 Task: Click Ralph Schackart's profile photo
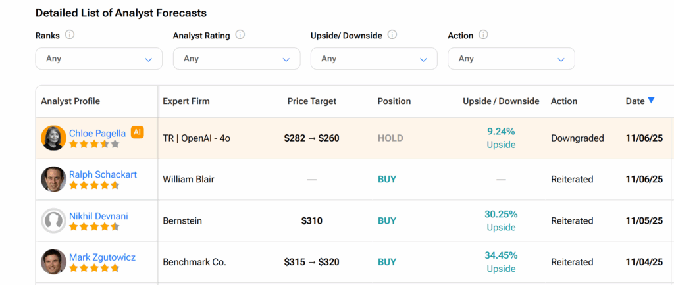click(53, 179)
